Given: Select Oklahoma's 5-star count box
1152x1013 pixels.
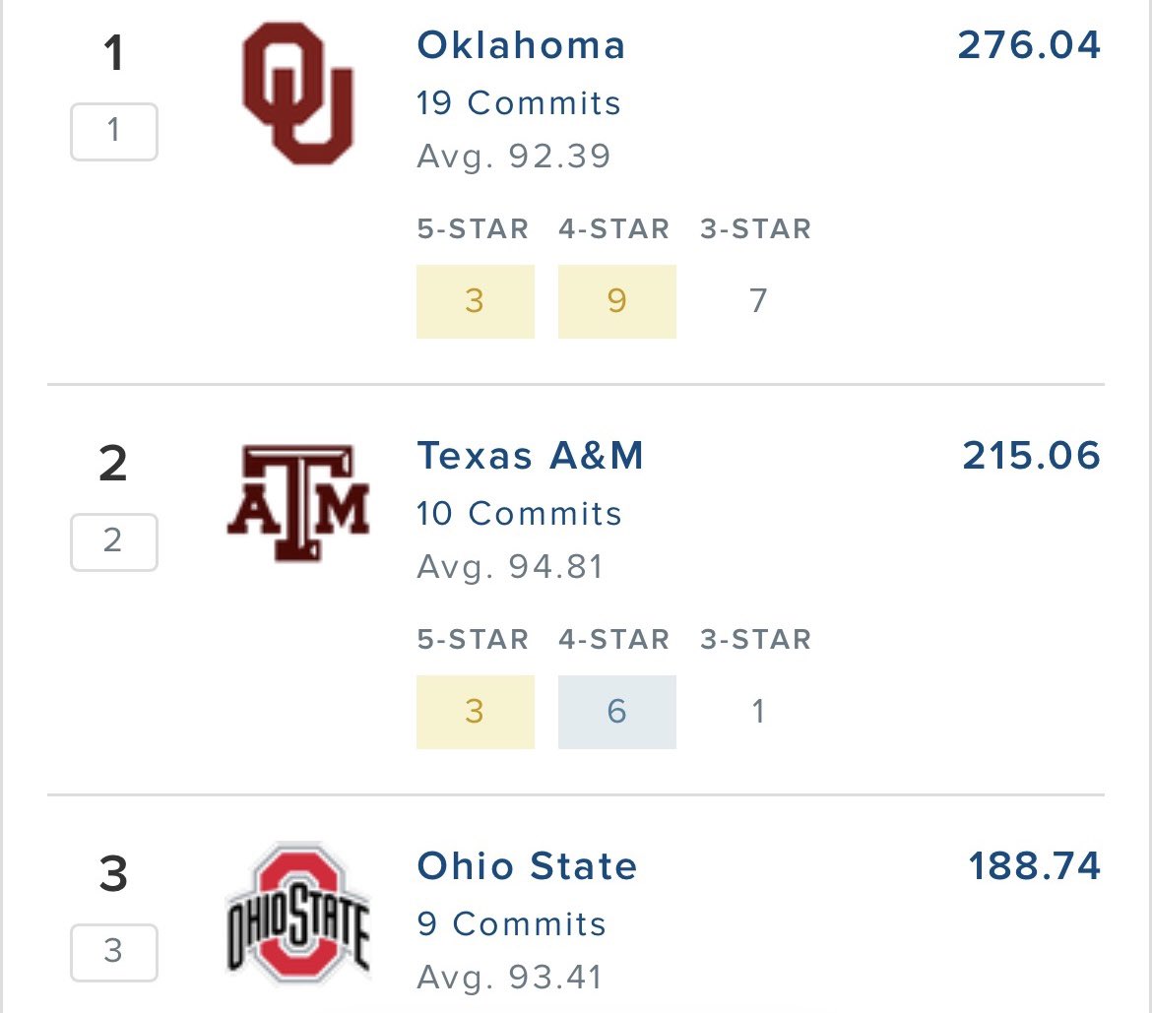Looking at the screenshot, I should tap(475, 301).
